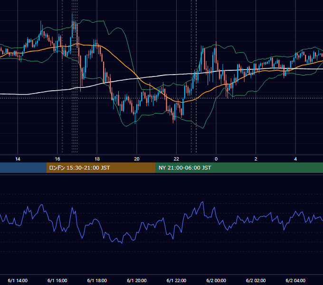The image size is (323, 285).
Task: Click the 2 hour axis label
Action: point(256,159)
